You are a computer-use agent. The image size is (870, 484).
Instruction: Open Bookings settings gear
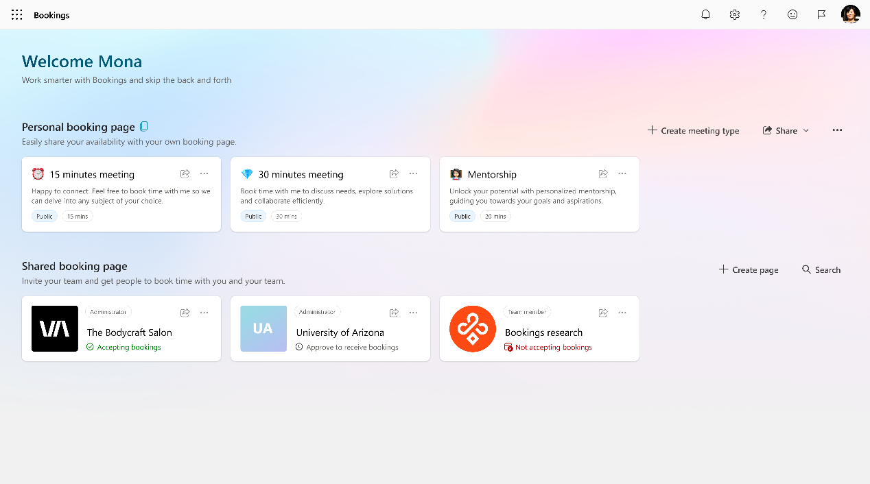pos(734,14)
